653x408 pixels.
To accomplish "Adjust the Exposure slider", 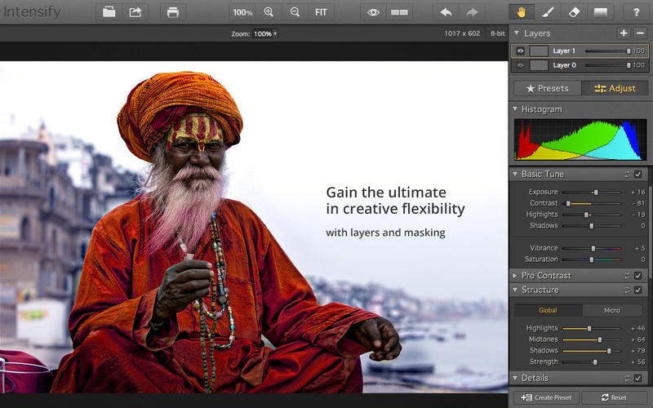I will coord(596,192).
